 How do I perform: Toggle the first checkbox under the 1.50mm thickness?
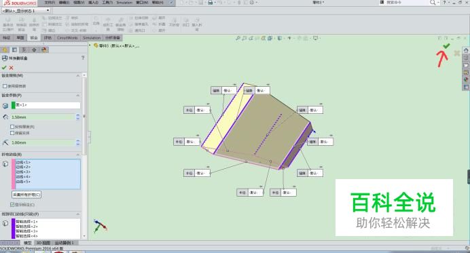pyautogui.click(x=12, y=127)
